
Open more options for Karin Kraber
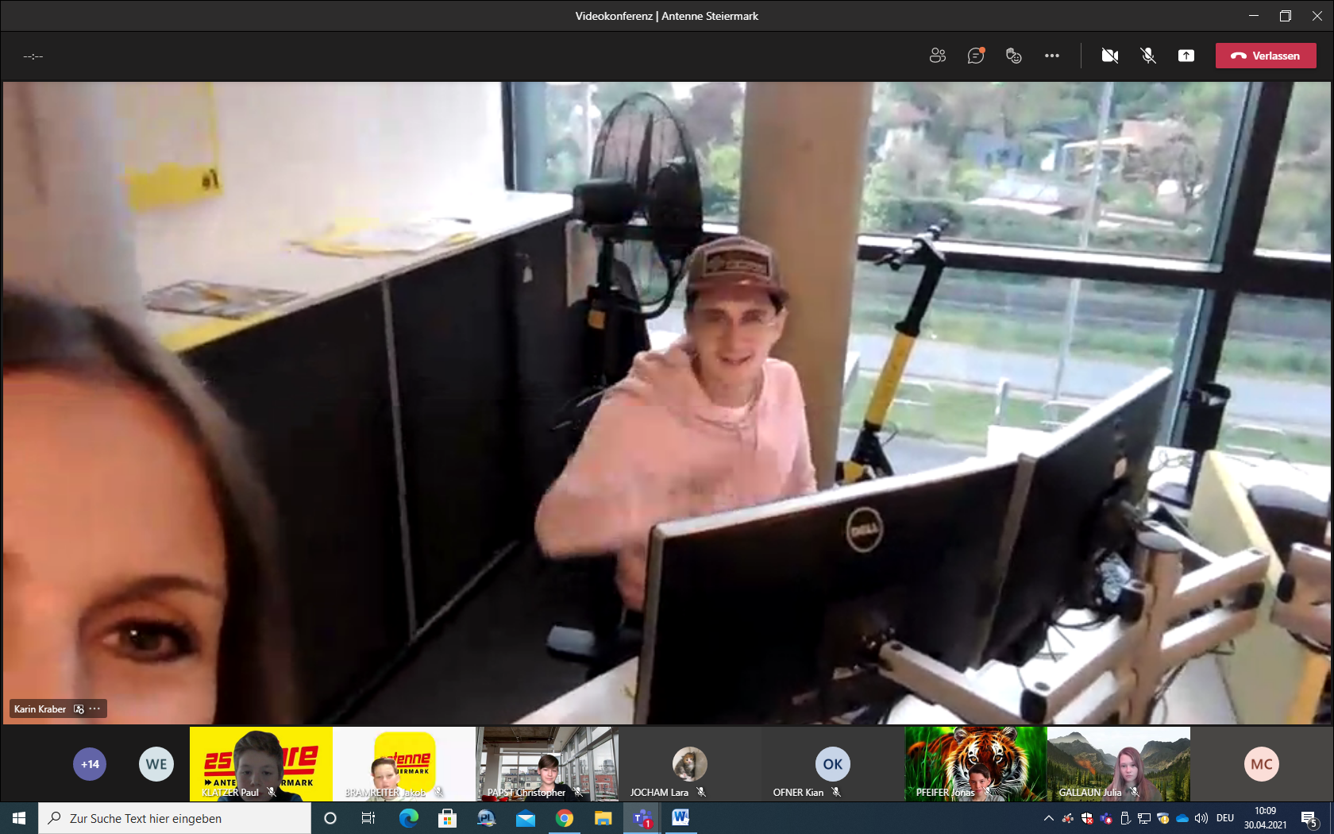click(95, 709)
